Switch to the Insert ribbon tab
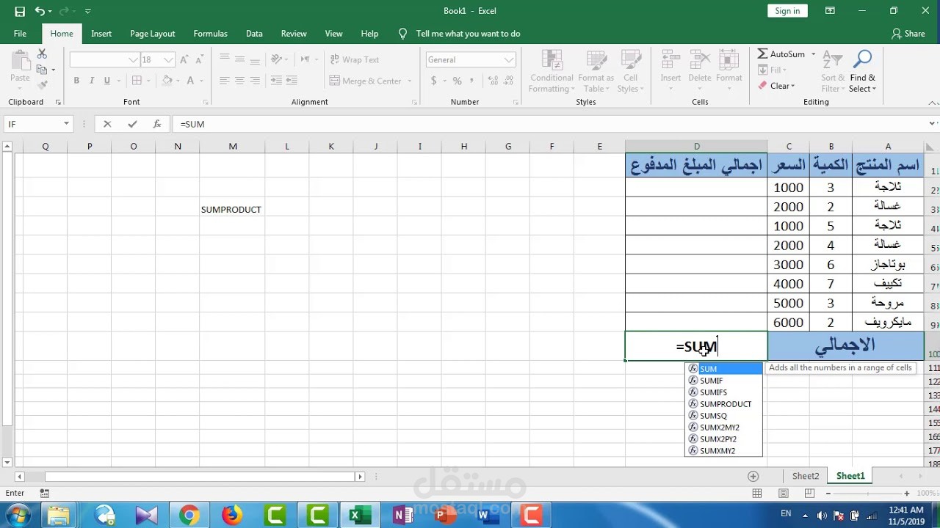 coord(101,34)
